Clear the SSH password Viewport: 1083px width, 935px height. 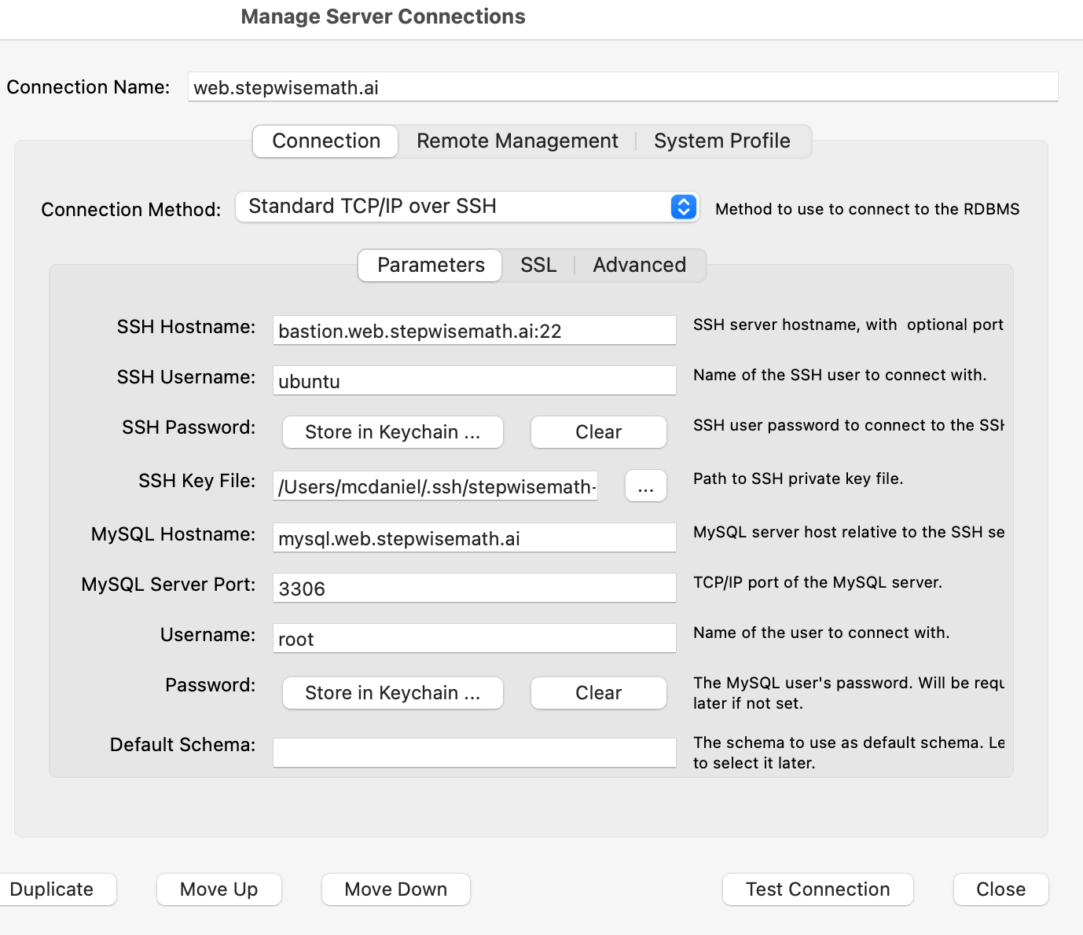[599, 432]
